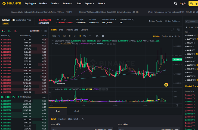This screenshot has width=198, height=130.
Task: Click the DeFi tag badge
Action: 5,24
